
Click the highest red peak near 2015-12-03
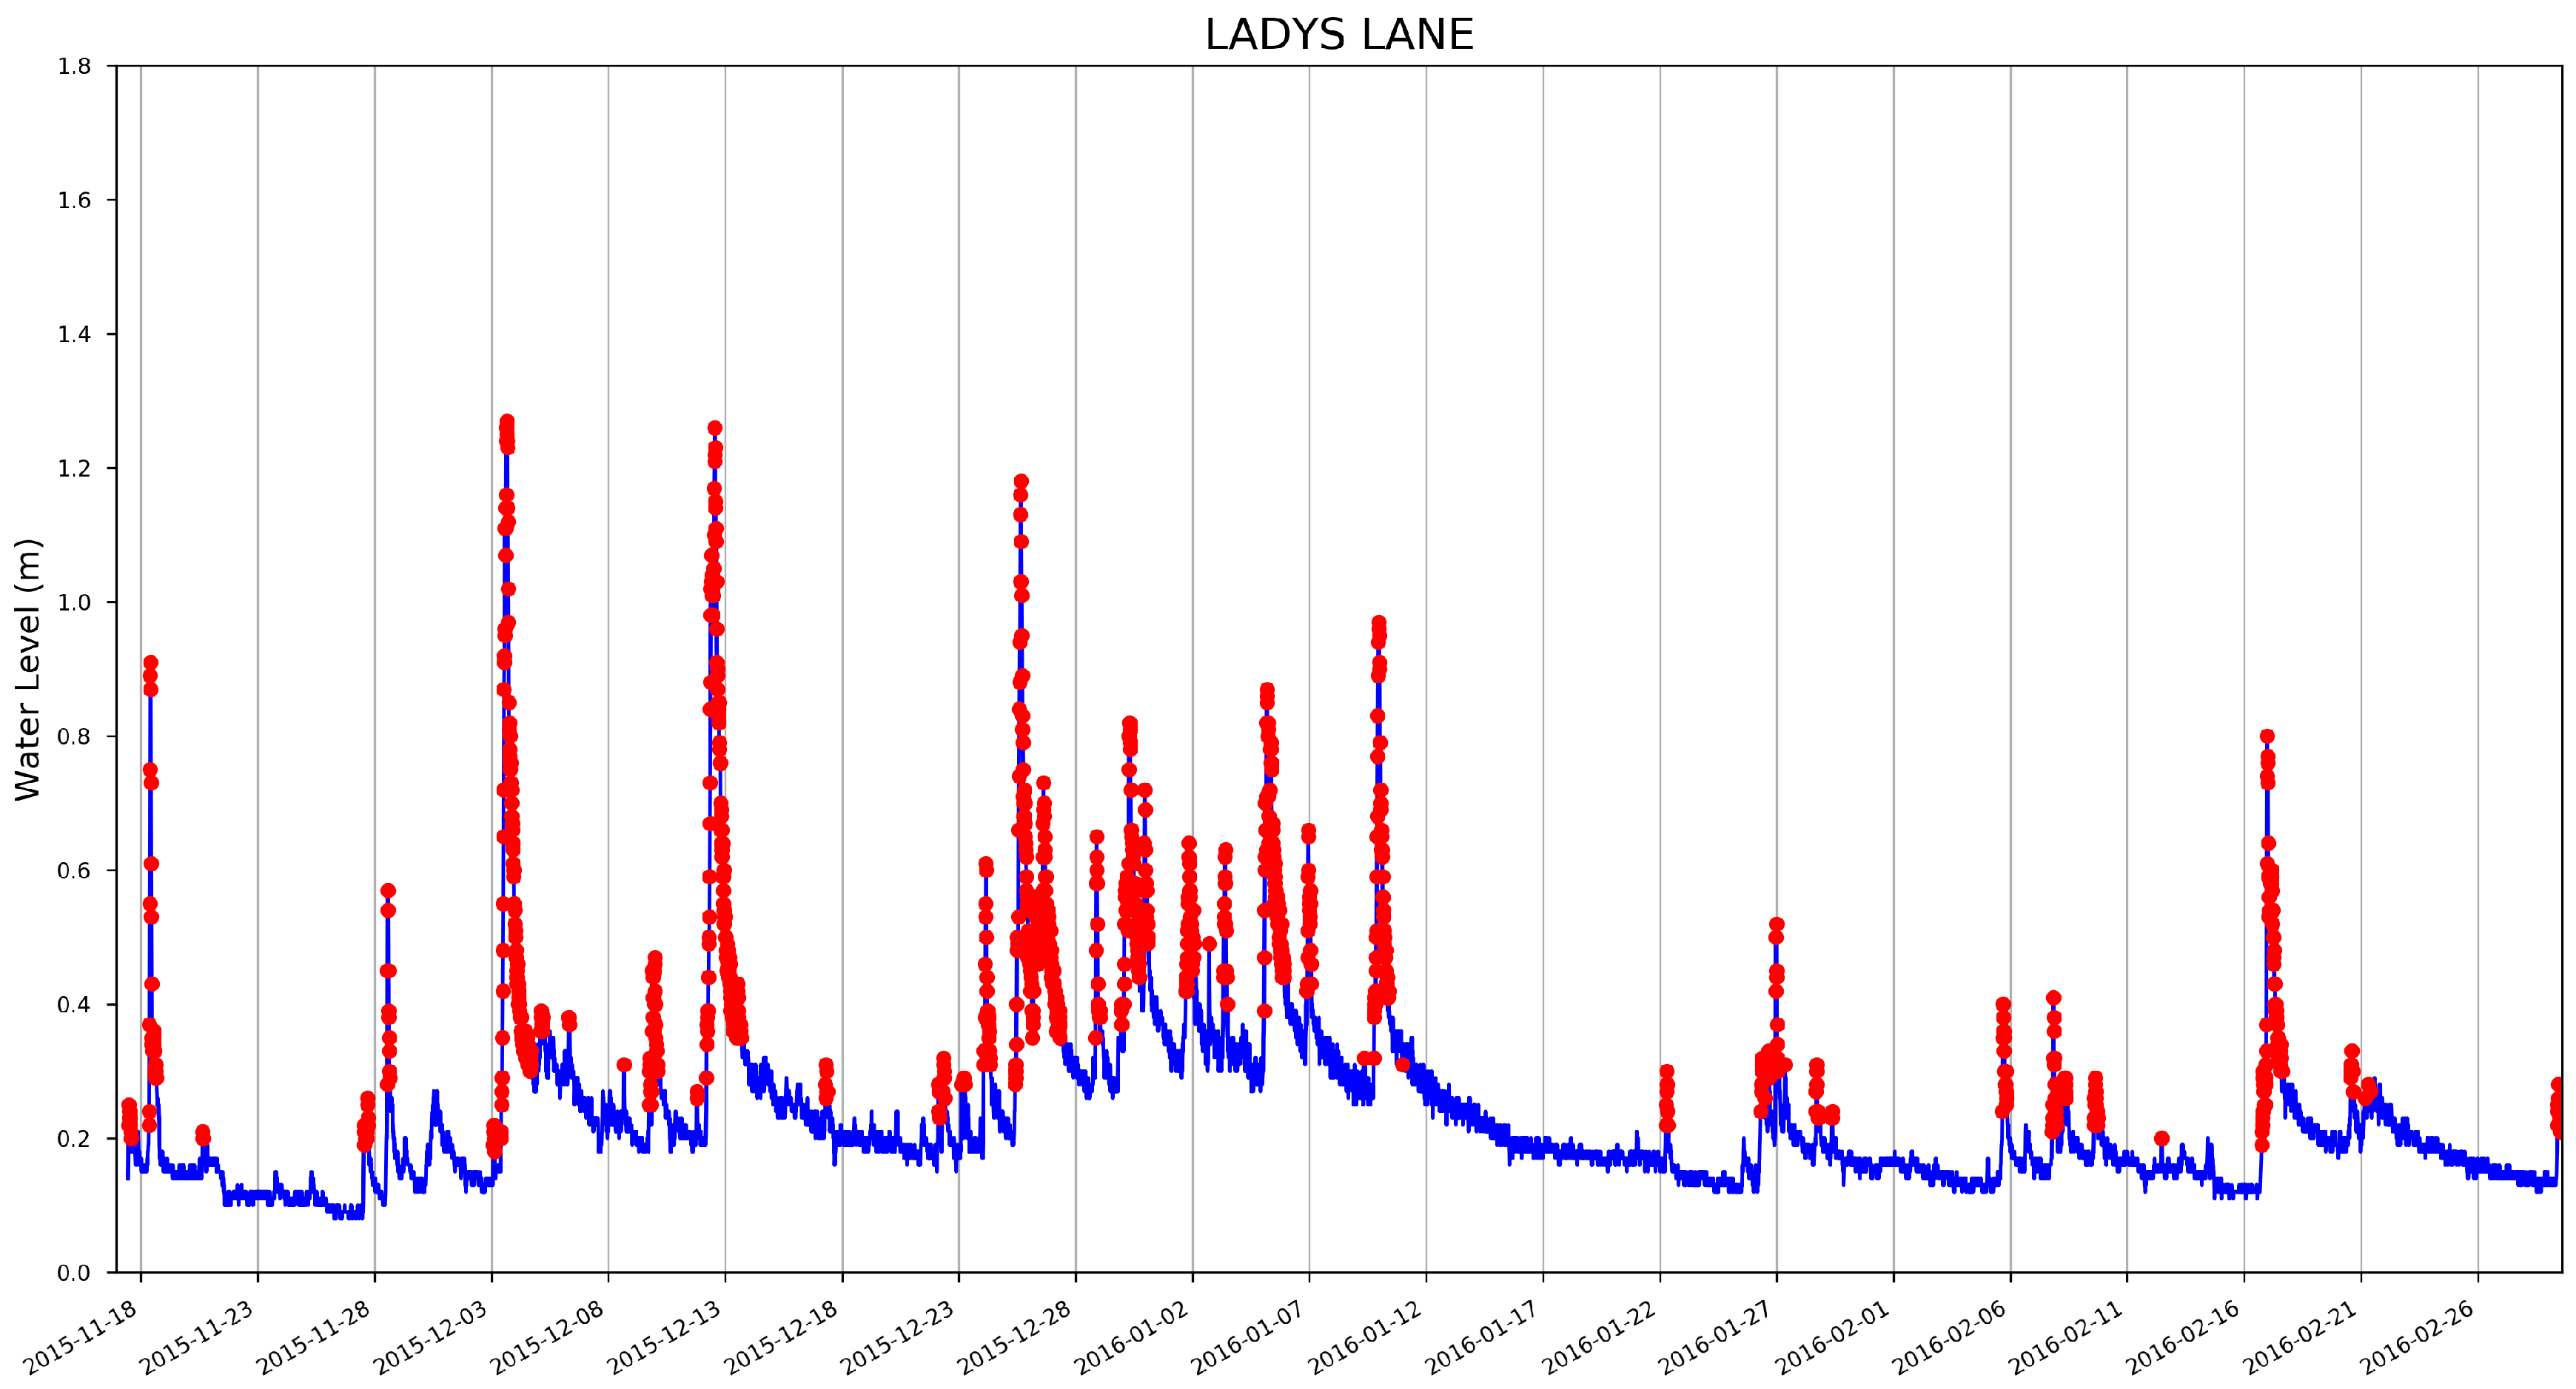pyautogui.click(x=507, y=422)
